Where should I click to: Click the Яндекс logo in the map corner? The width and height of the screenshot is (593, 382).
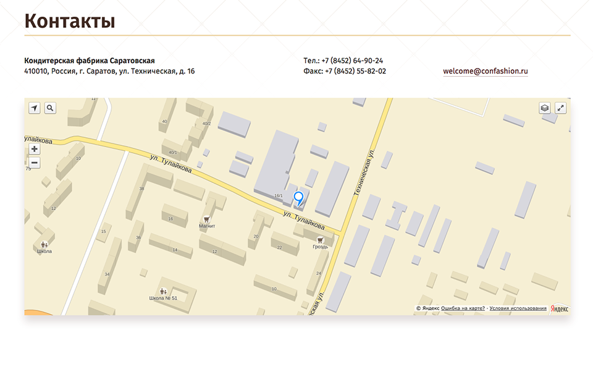point(558,308)
